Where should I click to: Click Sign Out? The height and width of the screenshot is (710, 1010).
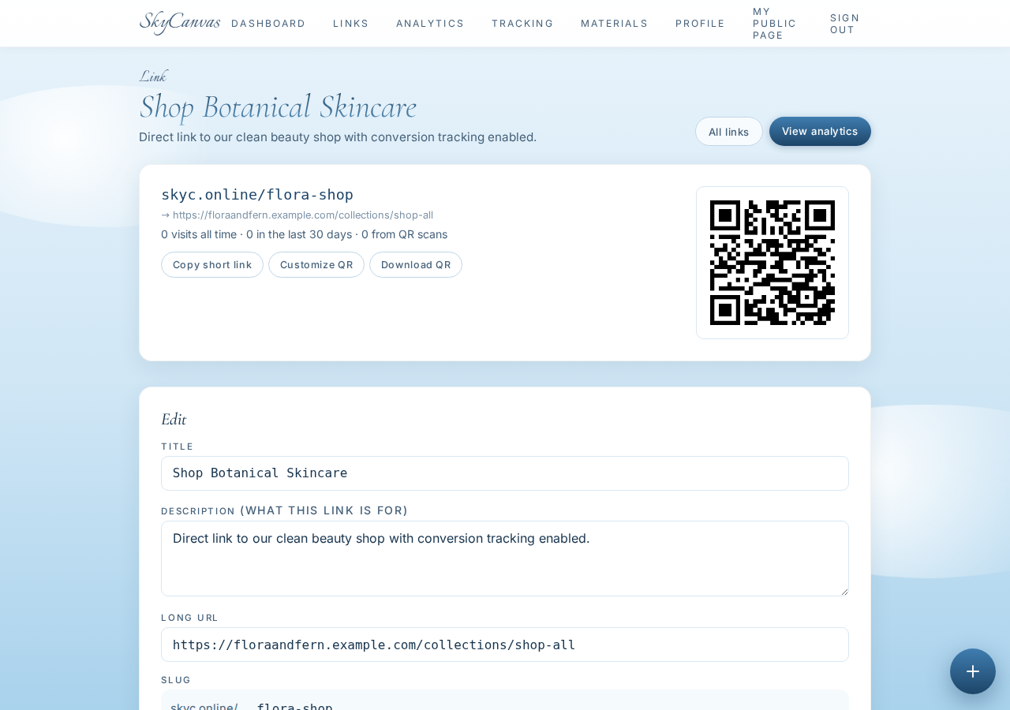coord(844,24)
